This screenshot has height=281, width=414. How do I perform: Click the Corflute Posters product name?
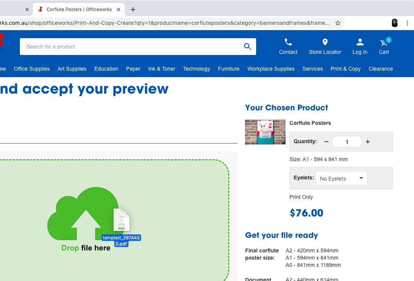tap(310, 123)
